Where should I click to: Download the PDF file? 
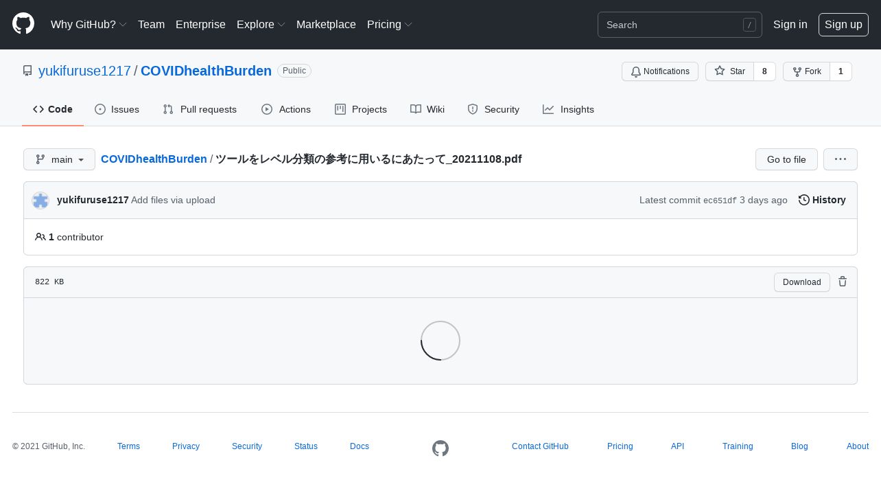pyautogui.click(x=802, y=282)
